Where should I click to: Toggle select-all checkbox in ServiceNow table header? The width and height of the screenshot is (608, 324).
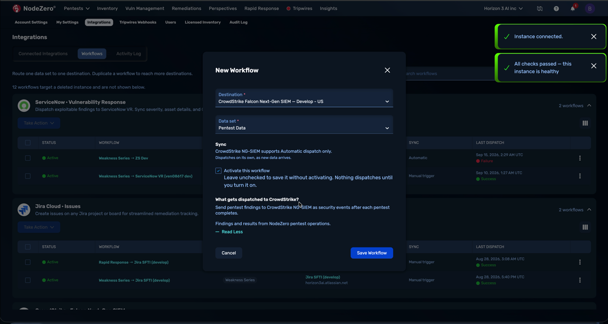[28, 143]
